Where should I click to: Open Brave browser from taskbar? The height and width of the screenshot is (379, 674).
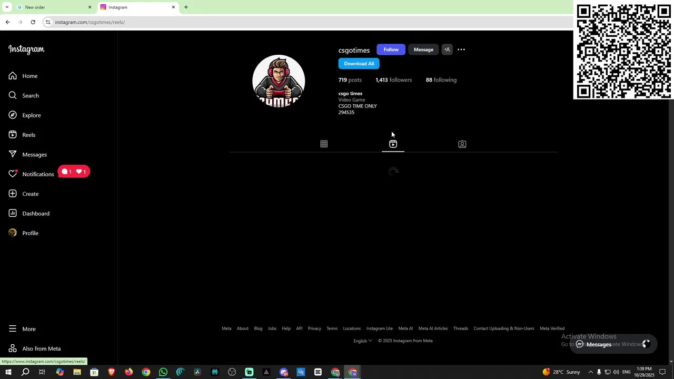point(111,372)
